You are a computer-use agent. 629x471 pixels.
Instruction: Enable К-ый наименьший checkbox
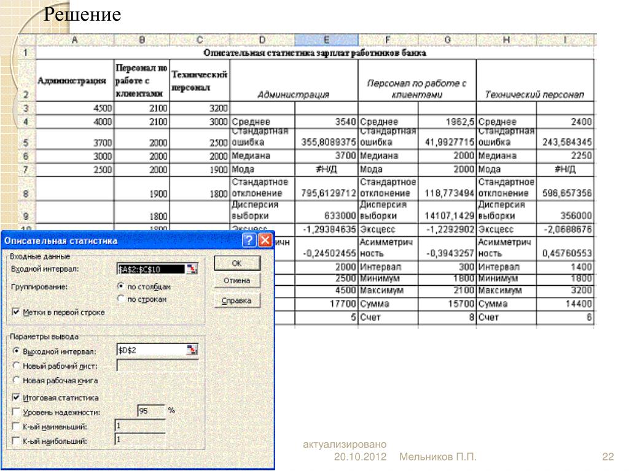tap(16, 427)
